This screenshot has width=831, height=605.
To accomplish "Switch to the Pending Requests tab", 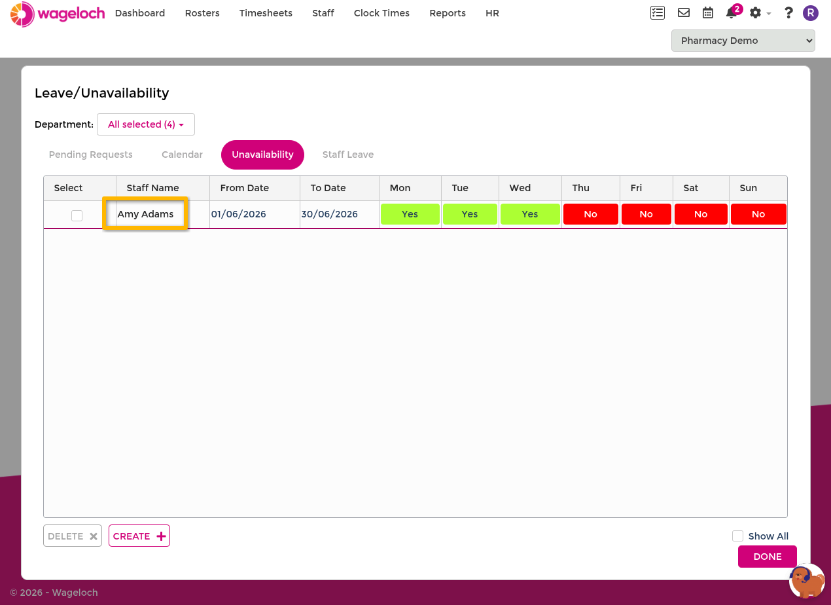I will point(91,155).
